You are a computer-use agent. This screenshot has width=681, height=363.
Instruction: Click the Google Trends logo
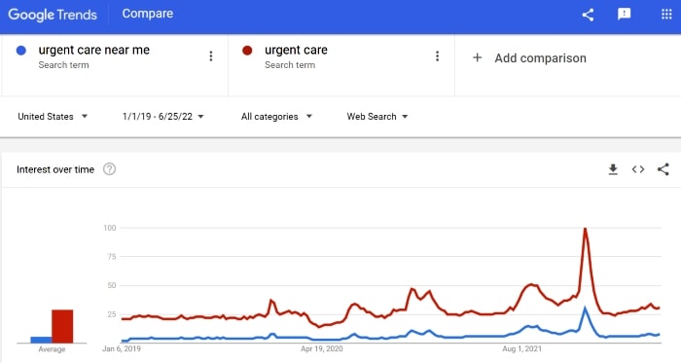click(x=53, y=15)
